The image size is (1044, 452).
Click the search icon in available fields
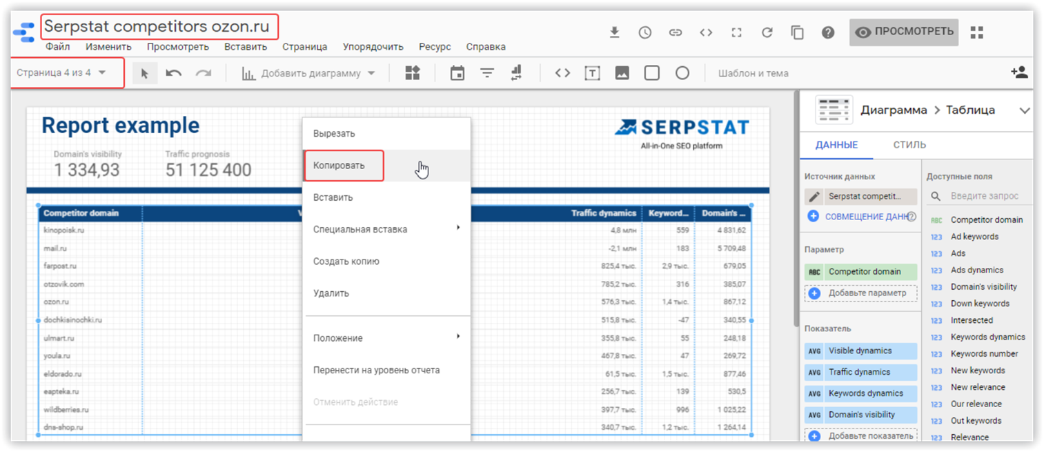click(936, 196)
